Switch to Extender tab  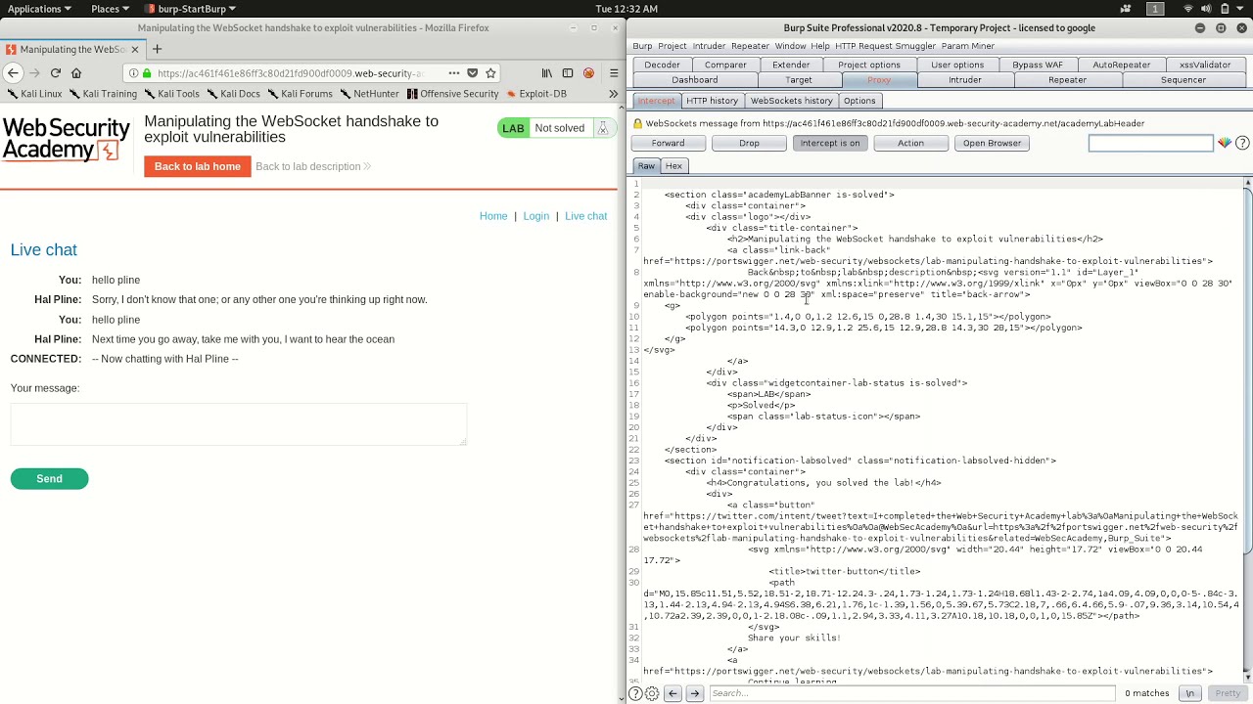[791, 65]
